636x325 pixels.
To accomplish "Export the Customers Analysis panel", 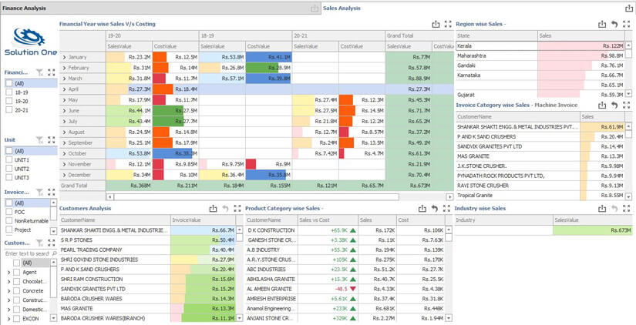I will 213,209.
